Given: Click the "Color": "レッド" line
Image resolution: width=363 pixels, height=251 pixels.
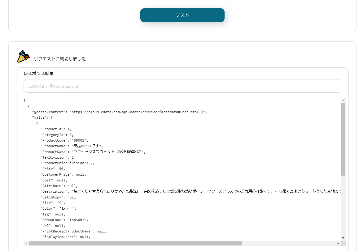Looking at the screenshot, I should 58,208.
